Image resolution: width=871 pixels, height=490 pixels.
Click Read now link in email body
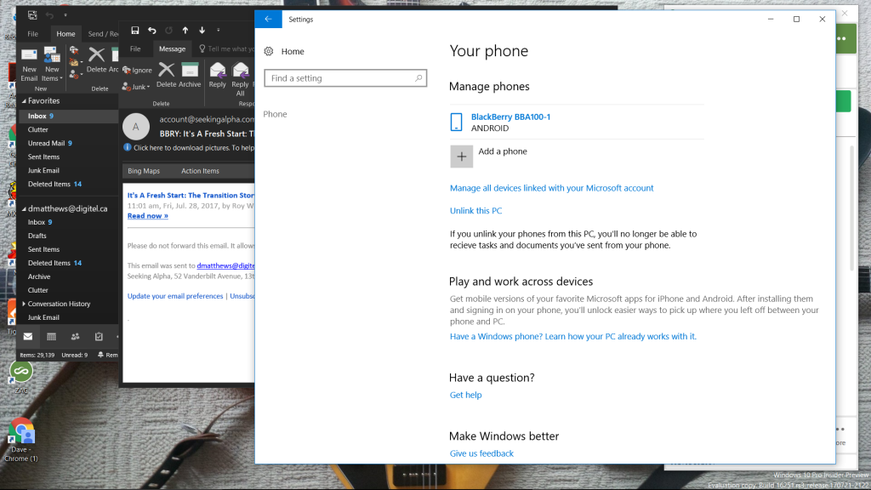pos(148,215)
